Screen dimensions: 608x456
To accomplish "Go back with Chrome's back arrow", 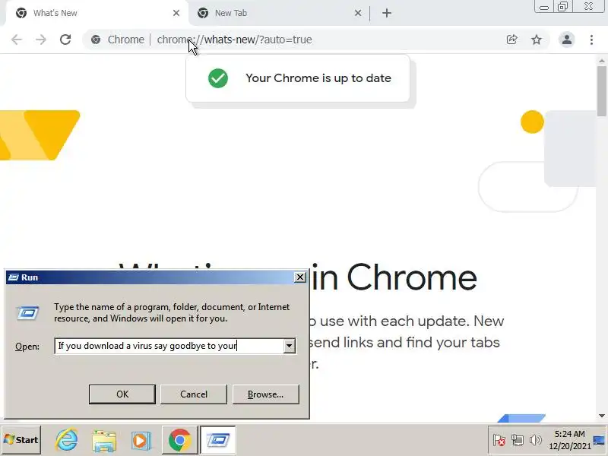I will (17, 40).
